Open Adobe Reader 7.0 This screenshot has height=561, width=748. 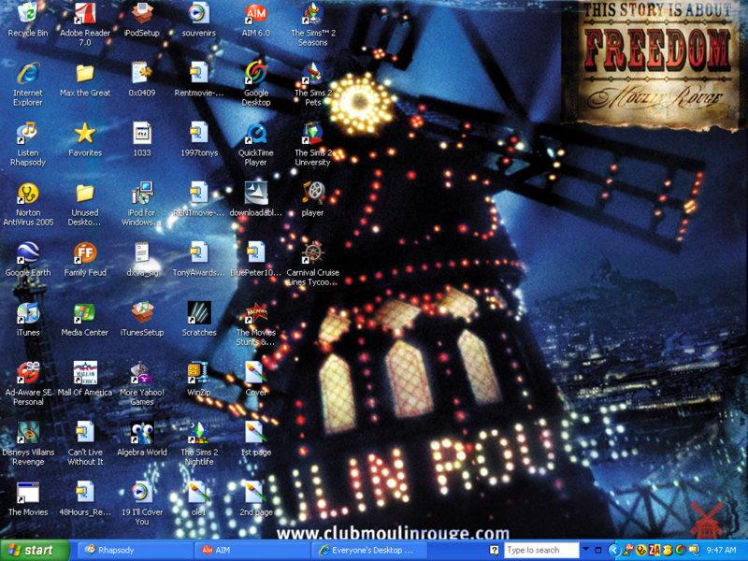click(84, 17)
